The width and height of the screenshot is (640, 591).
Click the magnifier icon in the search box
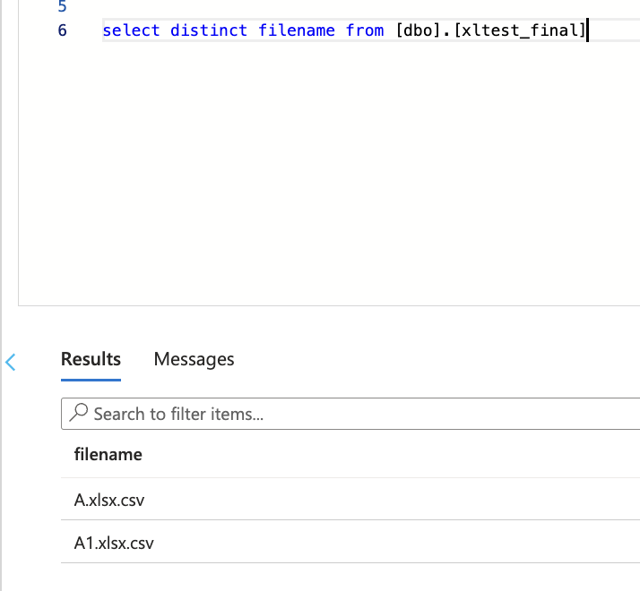[x=78, y=412]
